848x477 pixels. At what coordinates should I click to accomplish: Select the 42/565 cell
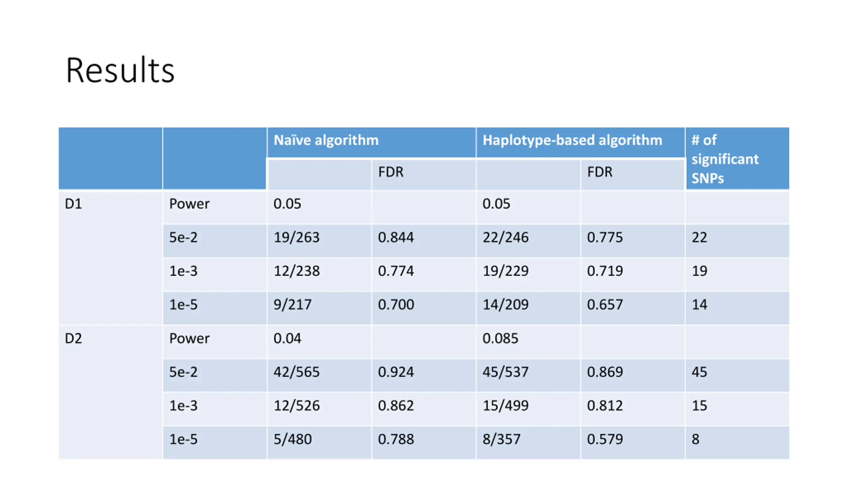319,375
